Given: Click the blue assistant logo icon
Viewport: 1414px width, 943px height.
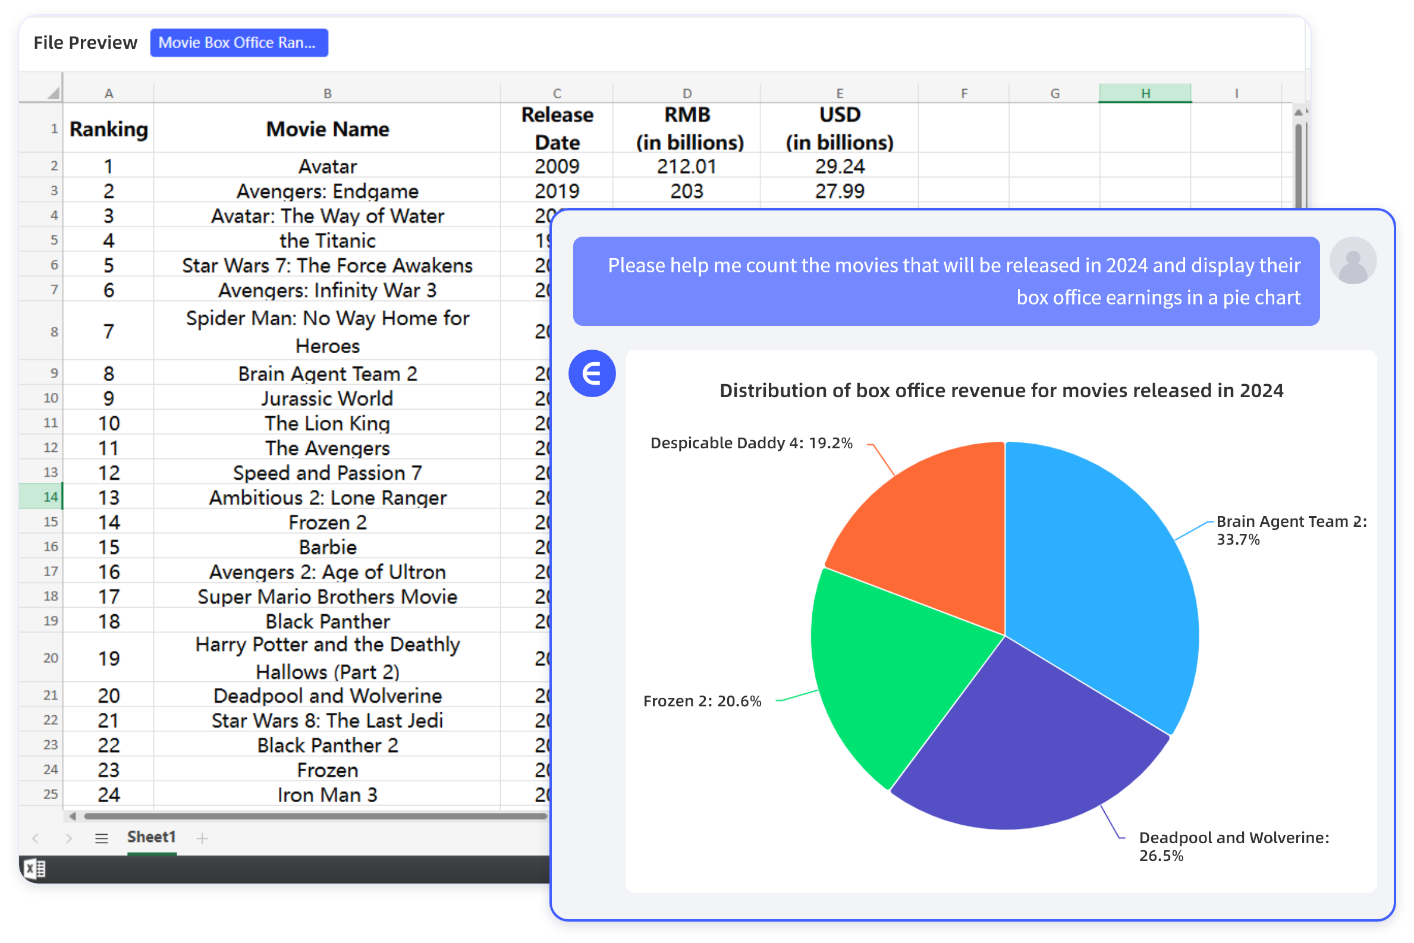Looking at the screenshot, I should [592, 373].
